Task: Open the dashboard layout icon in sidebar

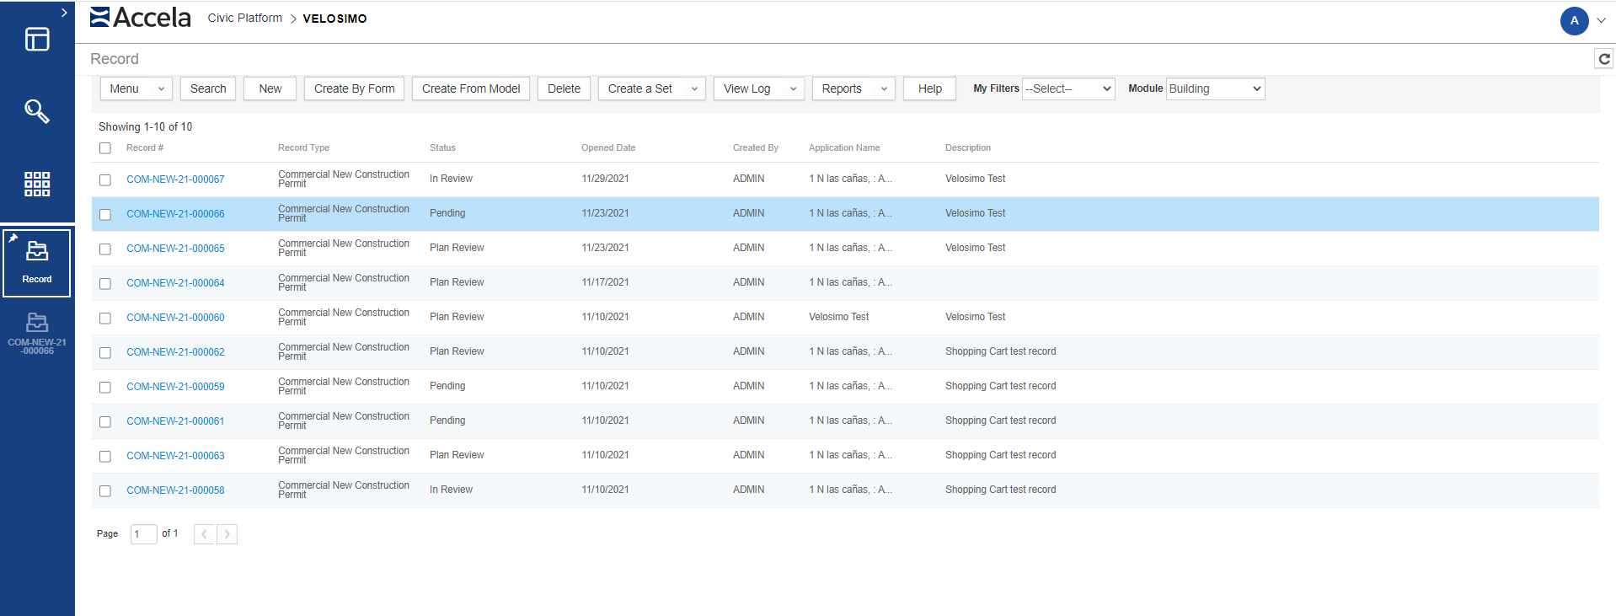Action: pyautogui.click(x=37, y=39)
